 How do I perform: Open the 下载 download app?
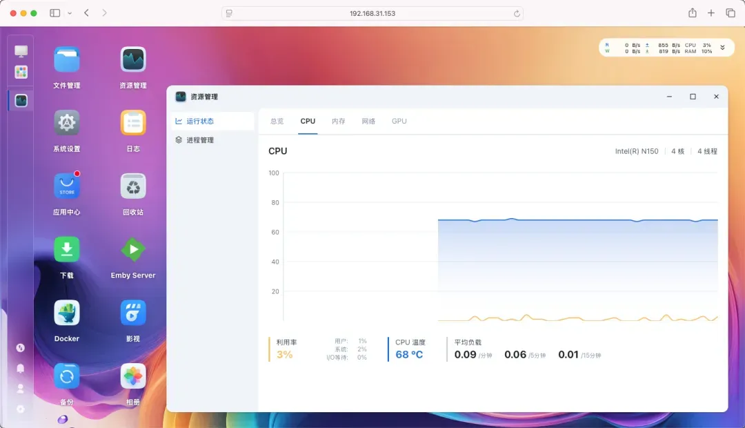(67, 250)
